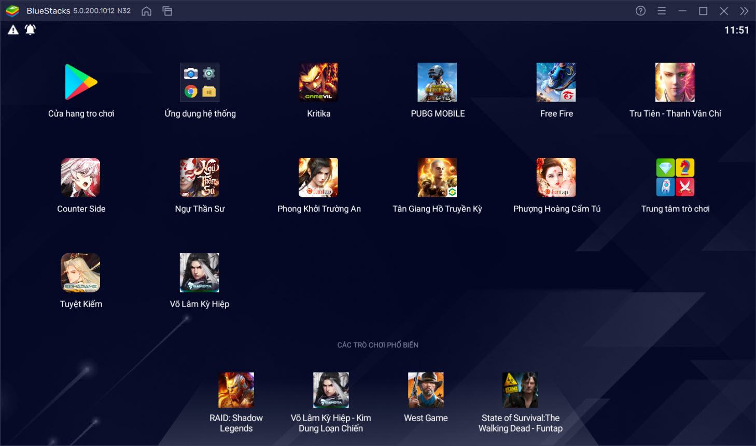Click the Tuyệt Kiếm label text
This screenshot has width=756, height=446.
81,304
